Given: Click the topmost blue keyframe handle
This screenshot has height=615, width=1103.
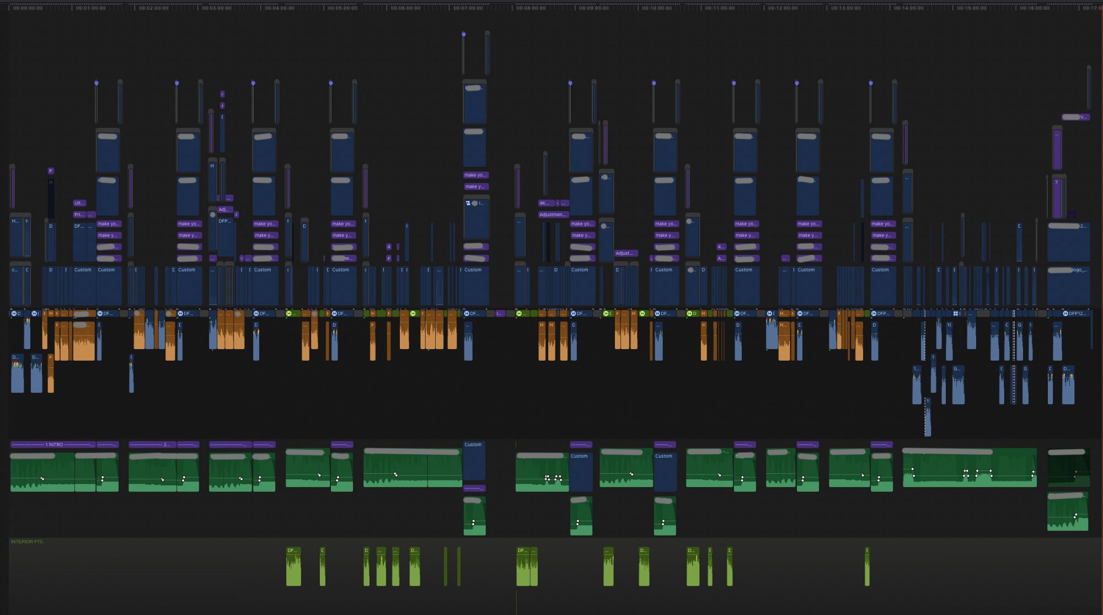Looking at the screenshot, I should [x=464, y=34].
